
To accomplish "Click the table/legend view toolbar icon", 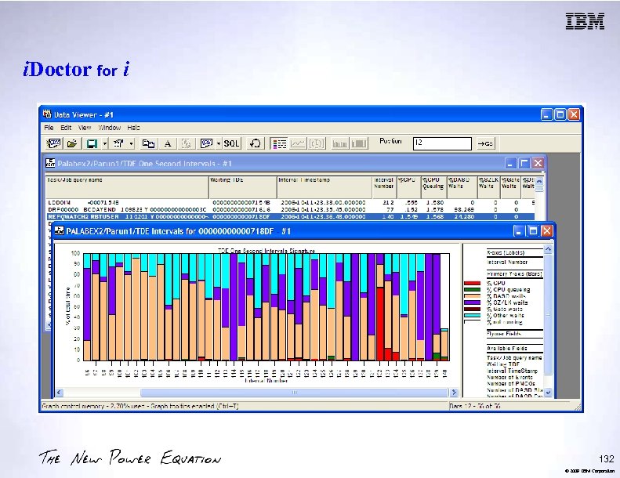I will coord(279,143).
